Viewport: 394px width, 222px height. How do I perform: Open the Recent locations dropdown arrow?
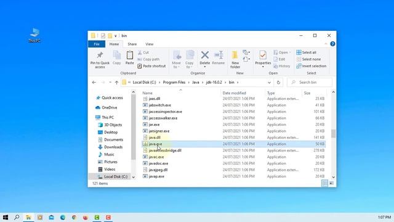[110, 82]
